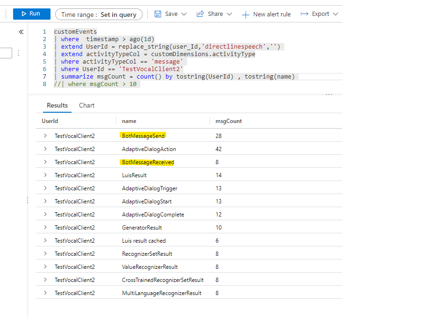
Task: Open the vertical ellipsis menu in side pane
Action: coord(19,53)
